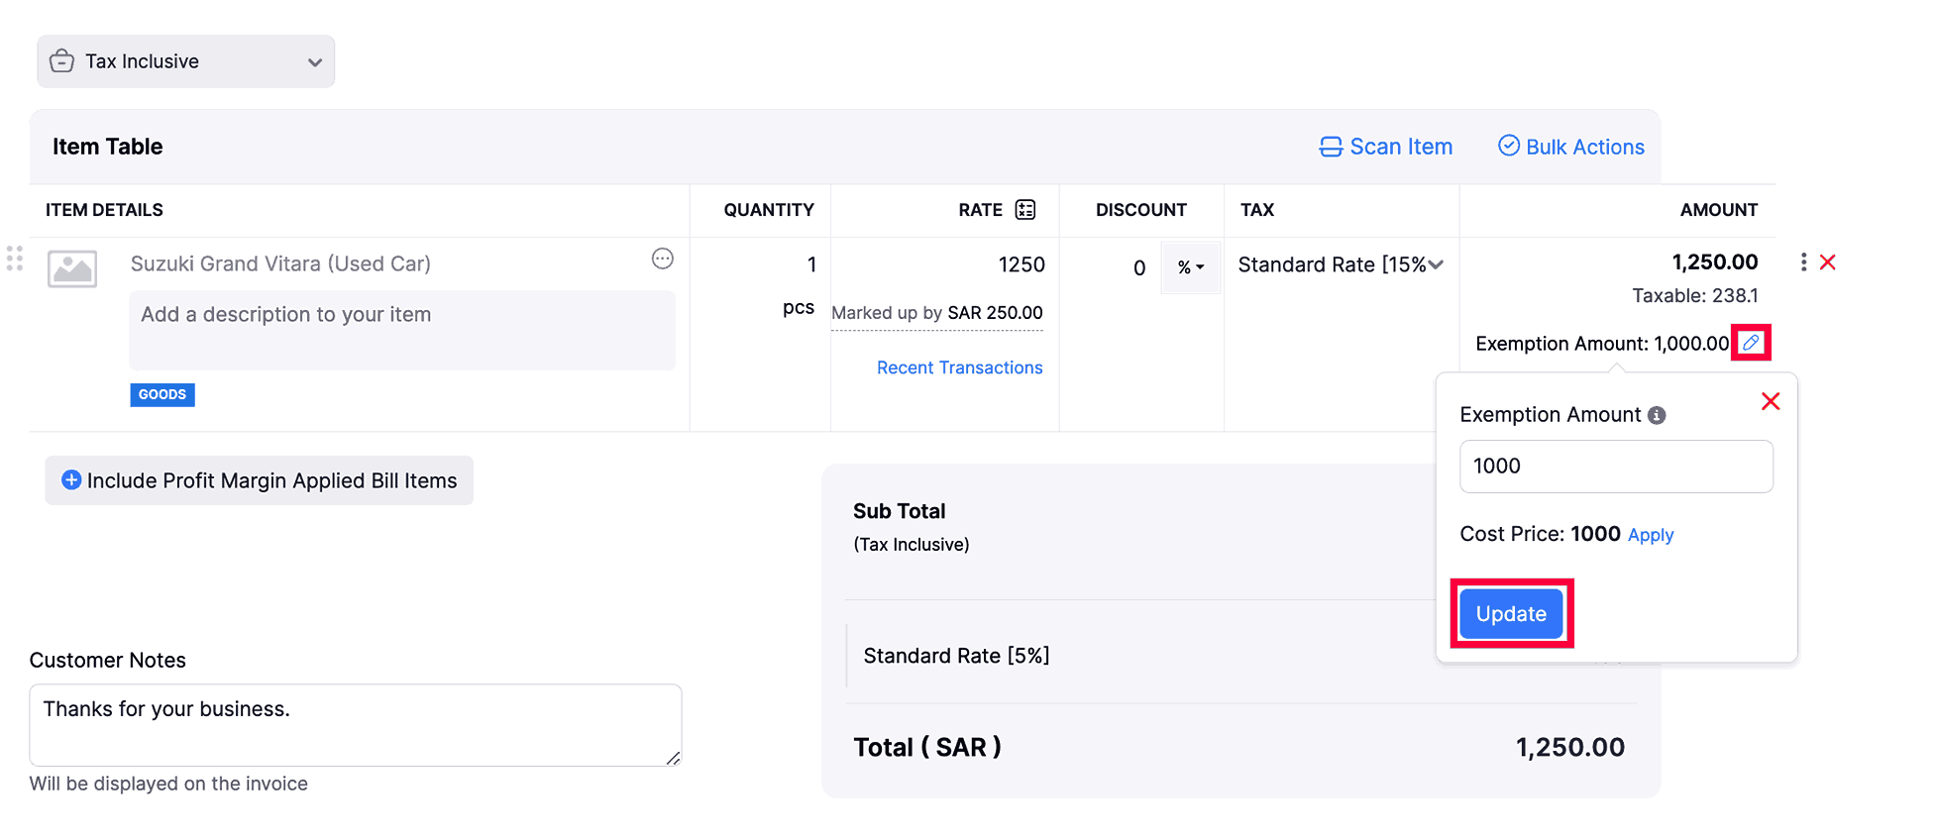1936x839 pixels.
Task: Remove item row with red X
Action: click(x=1828, y=262)
